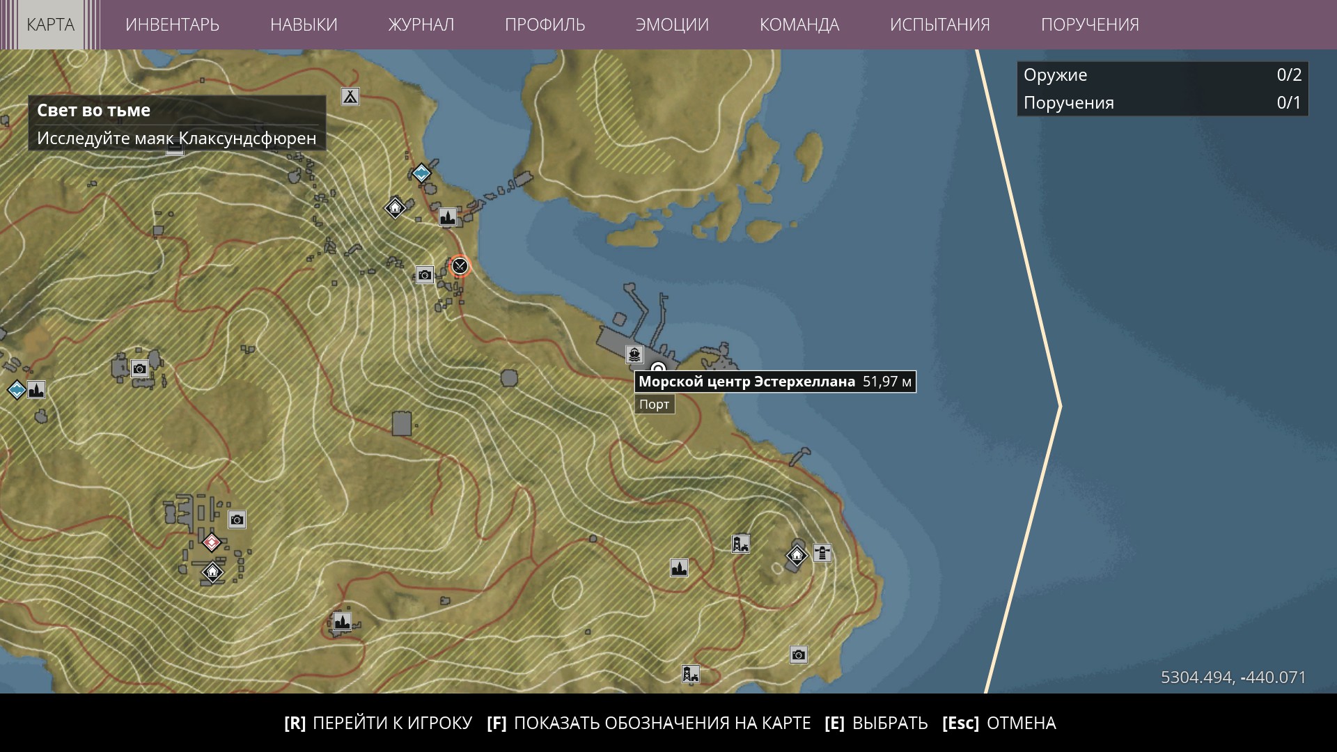The height and width of the screenshot is (752, 1337).
Task: Click the Морской центр Эстерхеллана tooltip
Action: pyautogui.click(x=775, y=382)
